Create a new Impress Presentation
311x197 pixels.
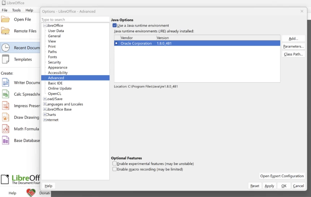(x=21, y=106)
